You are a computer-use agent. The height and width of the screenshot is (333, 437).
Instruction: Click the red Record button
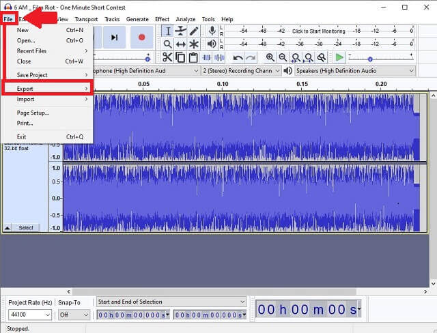click(x=141, y=38)
